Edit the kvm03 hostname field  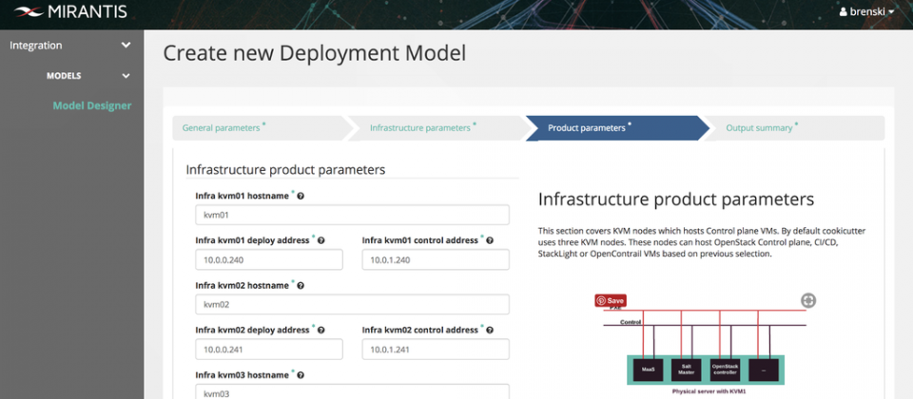point(352,391)
